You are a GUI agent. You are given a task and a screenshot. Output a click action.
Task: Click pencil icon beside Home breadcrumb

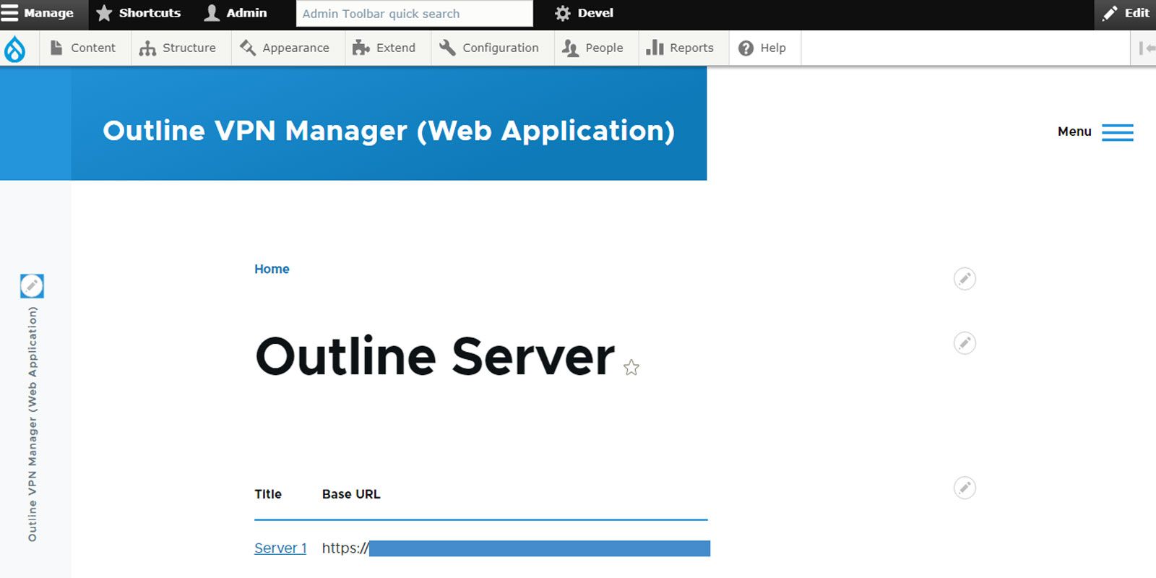coord(965,278)
